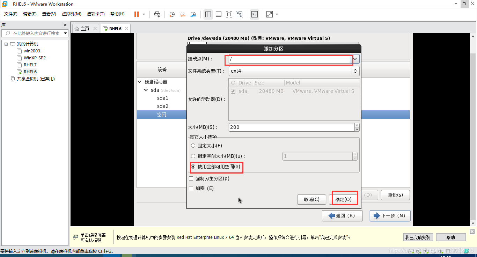Click the 我已完成安装 button
The height and width of the screenshot is (257, 477).
[418, 237]
